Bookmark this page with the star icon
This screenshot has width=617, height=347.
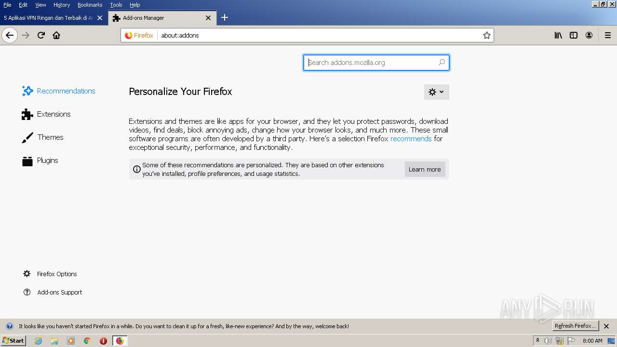(x=487, y=35)
